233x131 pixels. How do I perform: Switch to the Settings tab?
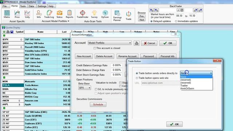click(42, 6)
